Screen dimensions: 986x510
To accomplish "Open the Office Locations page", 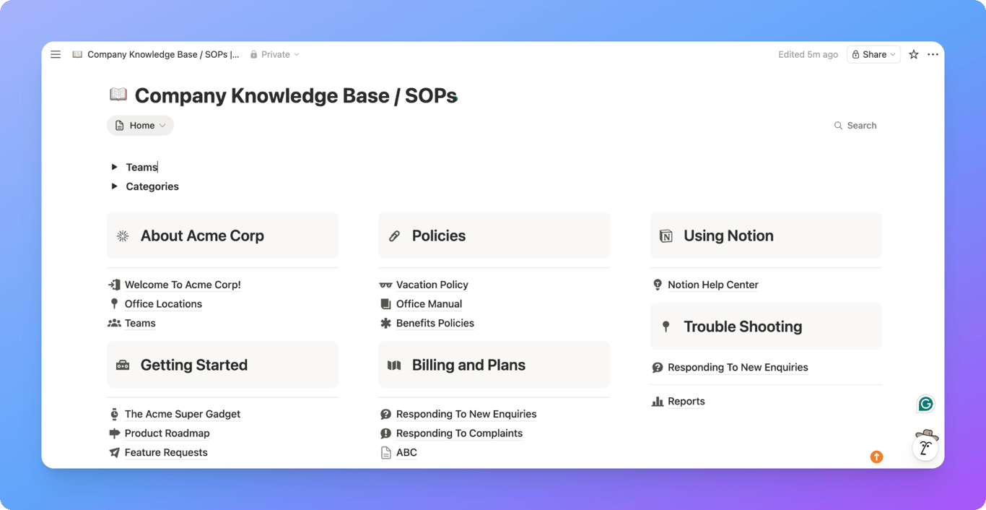I will coord(163,304).
